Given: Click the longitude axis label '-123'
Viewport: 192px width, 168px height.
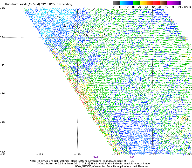Looking at the screenshot, I should point(153,155).
